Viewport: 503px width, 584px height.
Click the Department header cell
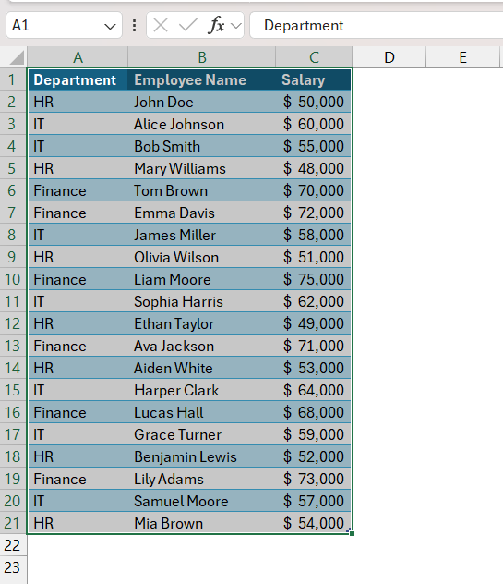pos(78,79)
